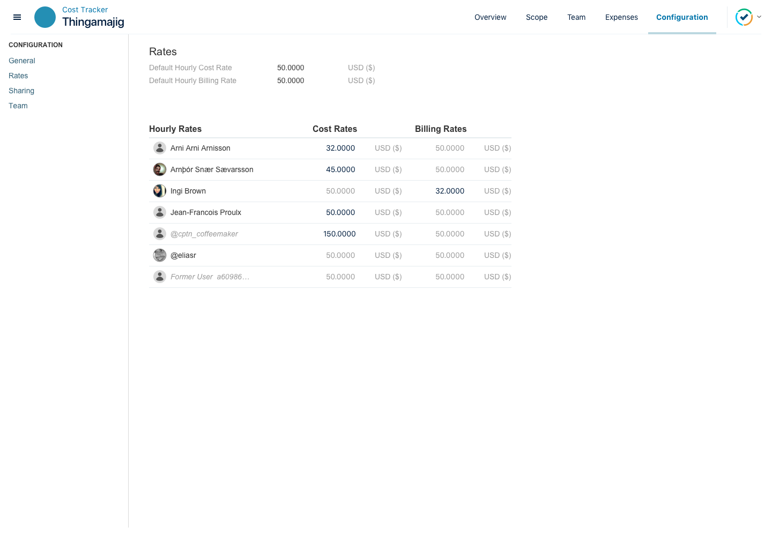Change Ingi Brown's 32.0000 billing rate

point(450,191)
